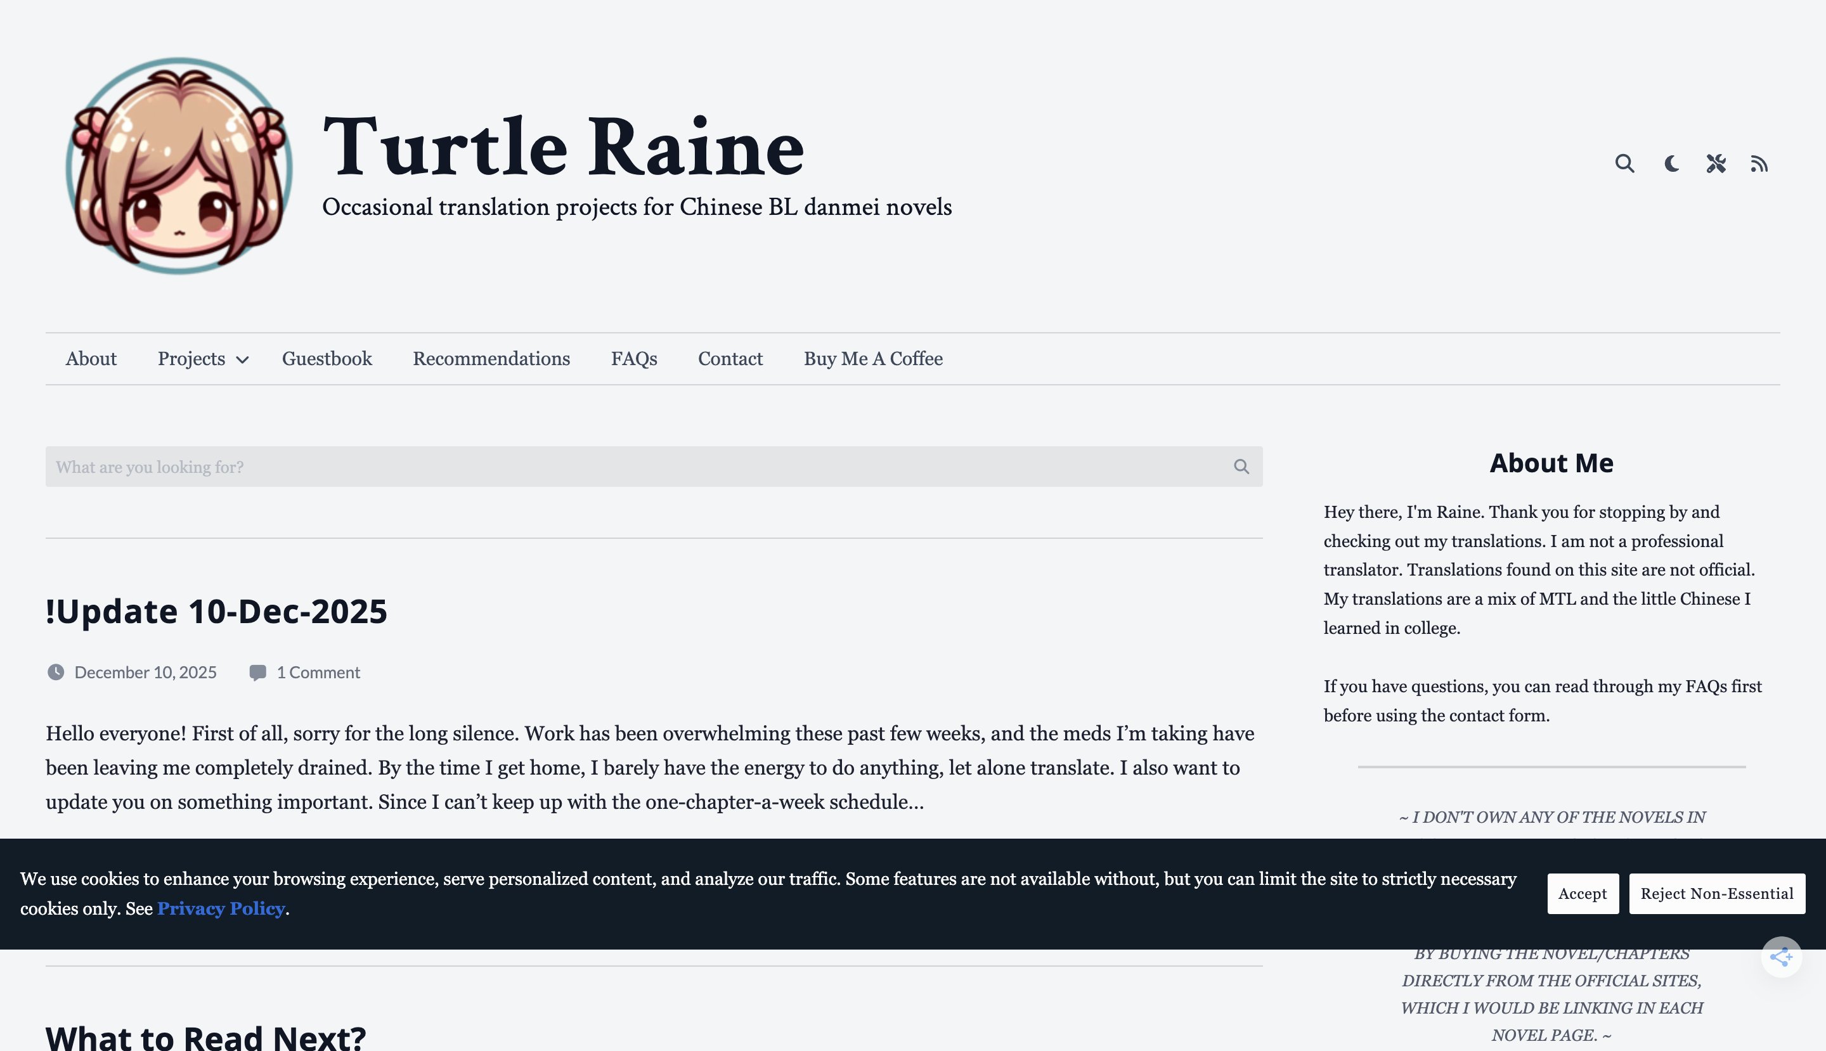Click the comment bubble icon on the post

(x=259, y=672)
